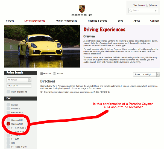The height and width of the screenshot is (149, 164).
Task: Click the shopping cart icon
Action: coord(147,5)
